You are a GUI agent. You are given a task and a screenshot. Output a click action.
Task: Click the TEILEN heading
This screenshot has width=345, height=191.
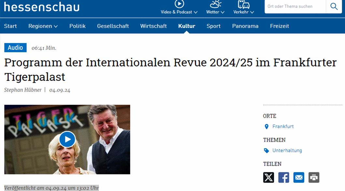pos(272,164)
